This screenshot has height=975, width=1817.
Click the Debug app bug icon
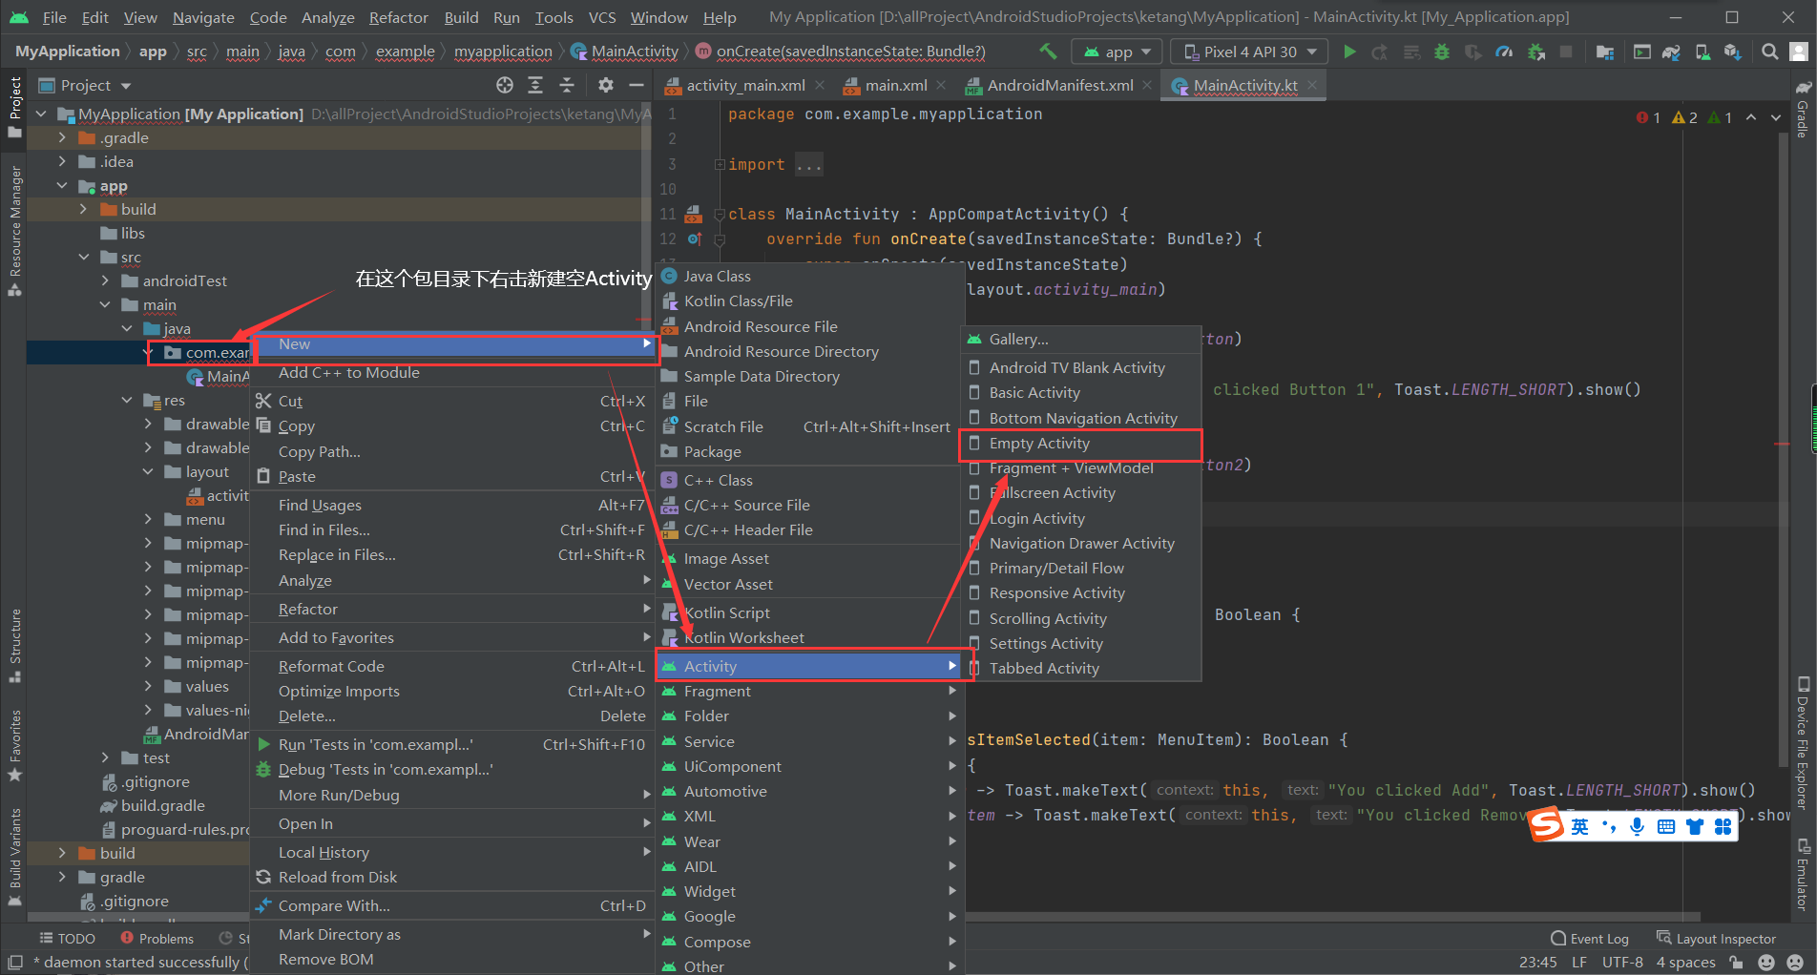(x=1442, y=52)
